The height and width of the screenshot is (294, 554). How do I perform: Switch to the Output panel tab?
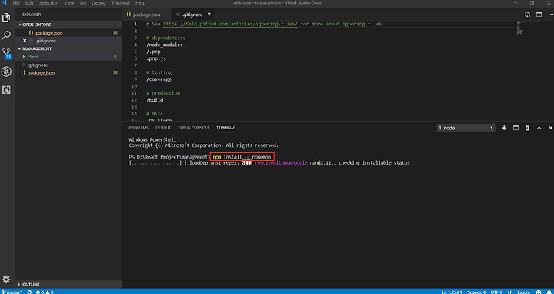pos(163,128)
